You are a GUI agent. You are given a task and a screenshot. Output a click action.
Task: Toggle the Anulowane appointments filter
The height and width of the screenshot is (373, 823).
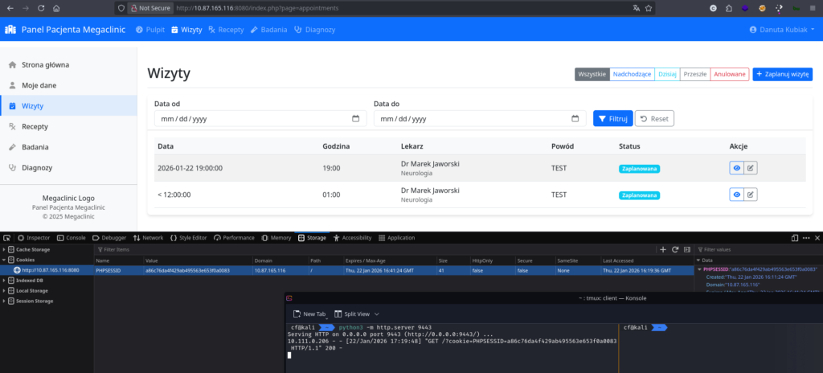729,74
